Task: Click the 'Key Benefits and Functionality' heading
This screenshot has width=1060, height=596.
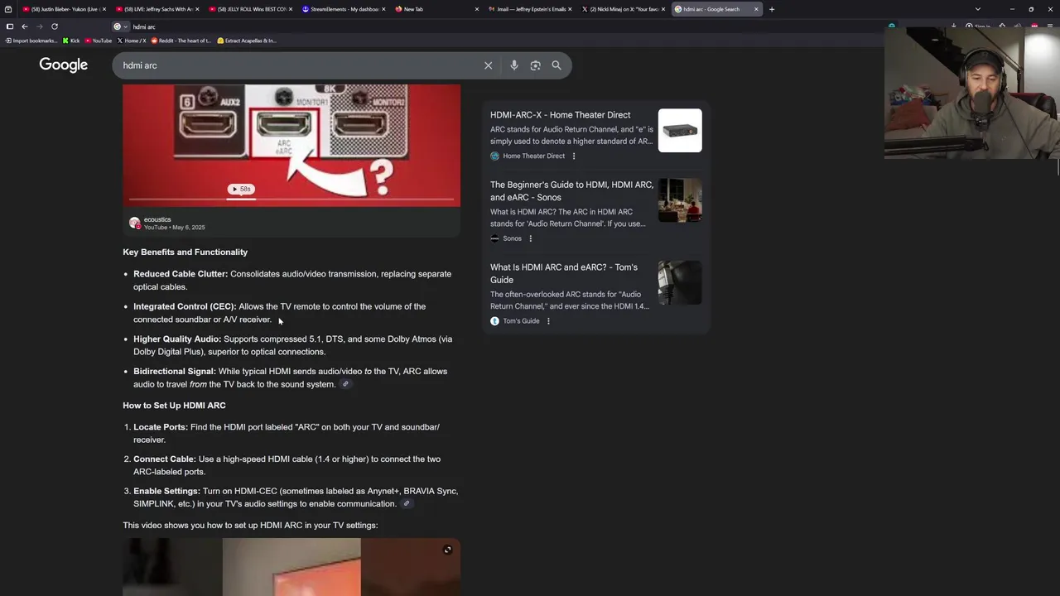Action: point(185,252)
